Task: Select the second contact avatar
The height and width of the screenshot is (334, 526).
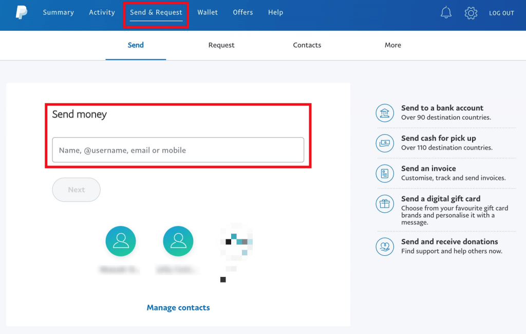Action: click(x=178, y=241)
